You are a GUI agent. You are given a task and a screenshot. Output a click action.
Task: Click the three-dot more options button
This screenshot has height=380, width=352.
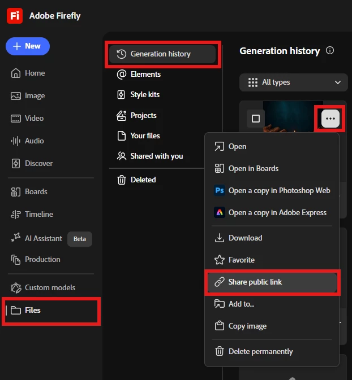coord(330,119)
